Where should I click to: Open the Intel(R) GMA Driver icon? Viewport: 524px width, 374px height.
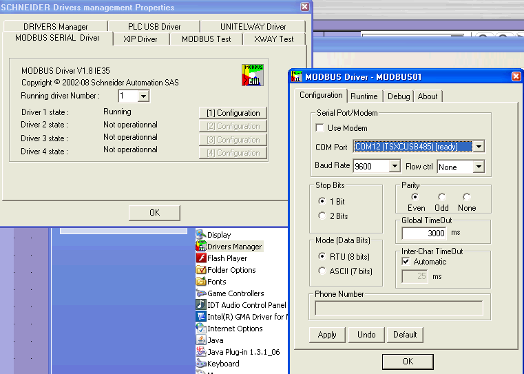pyautogui.click(x=201, y=317)
